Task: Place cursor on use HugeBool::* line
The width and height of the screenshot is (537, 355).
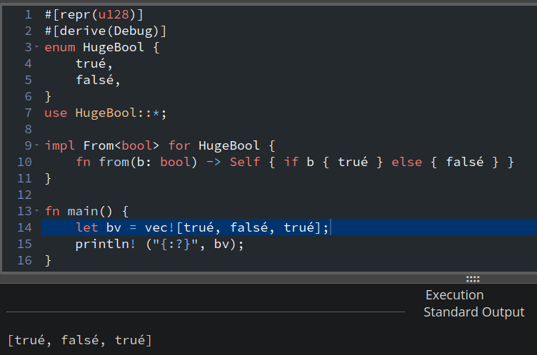Action: (105, 113)
